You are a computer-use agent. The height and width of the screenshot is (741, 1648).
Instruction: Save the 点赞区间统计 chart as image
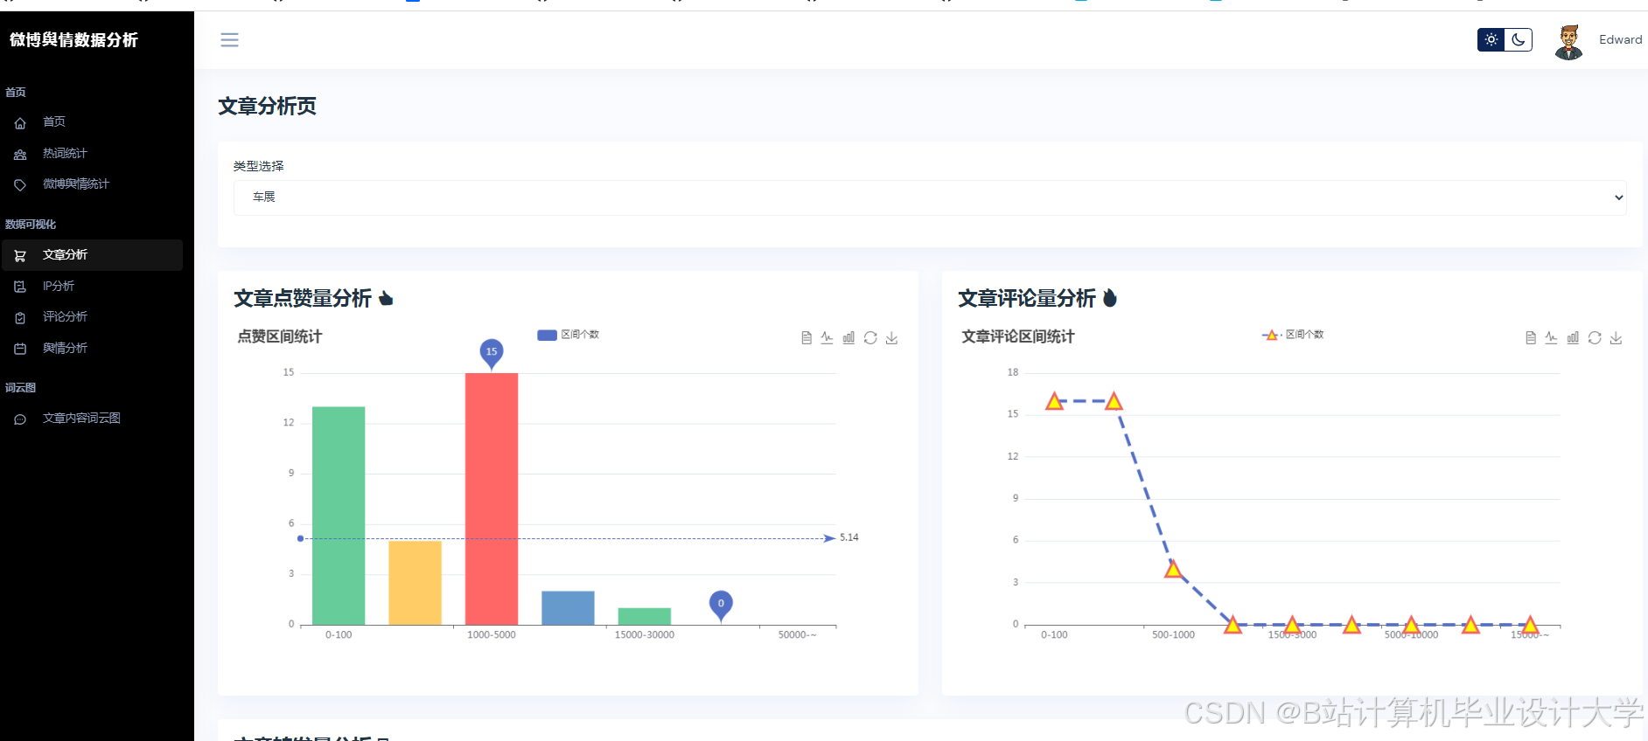coord(891,338)
